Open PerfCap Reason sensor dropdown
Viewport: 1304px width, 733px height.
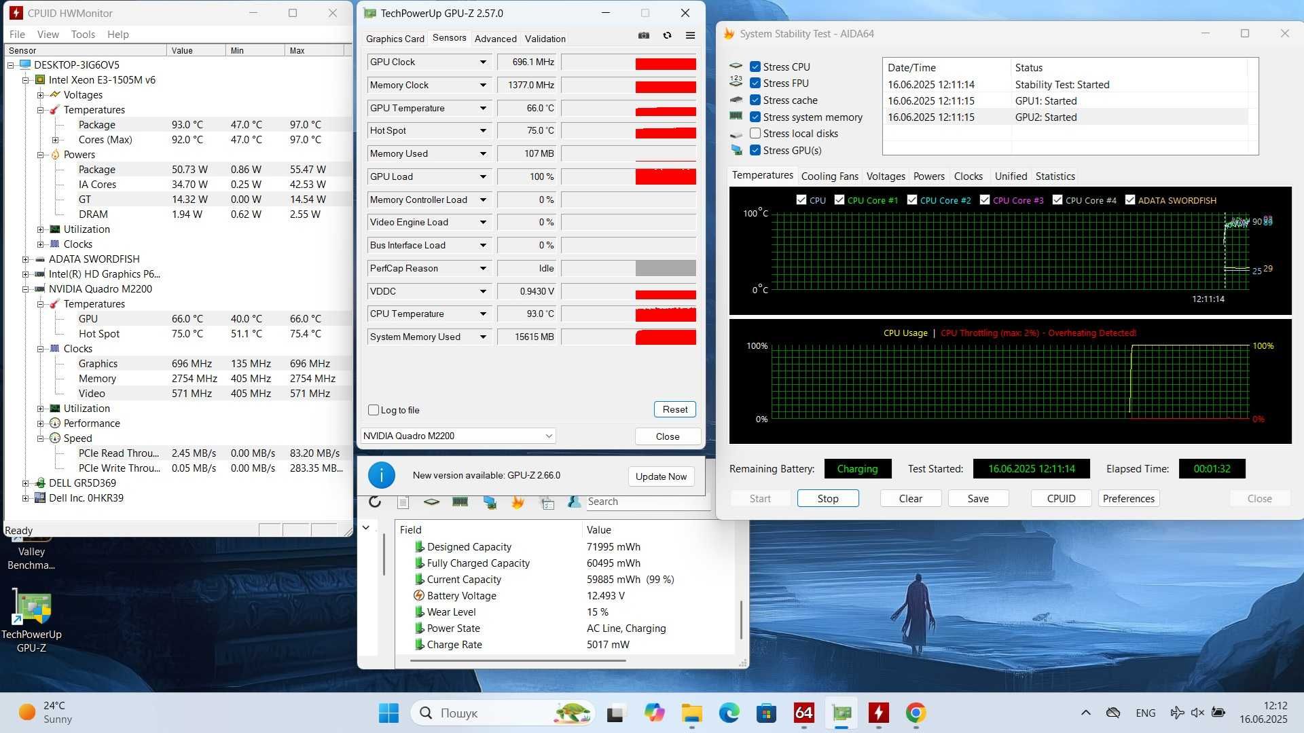[483, 268]
